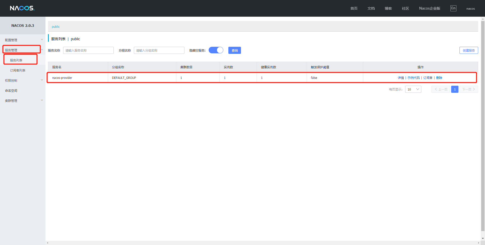Open 博客 in top navigation
The height and width of the screenshot is (245, 485).
pos(388,8)
